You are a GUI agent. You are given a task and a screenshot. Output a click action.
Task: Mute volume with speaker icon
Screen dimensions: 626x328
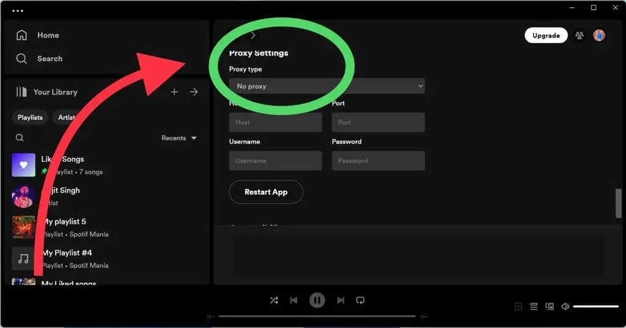point(565,307)
